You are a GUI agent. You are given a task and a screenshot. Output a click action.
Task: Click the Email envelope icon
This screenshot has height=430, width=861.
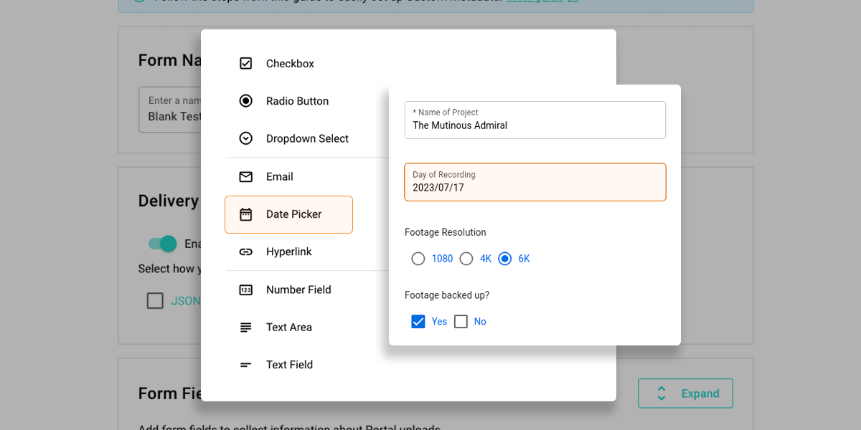pyautogui.click(x=246, y=176)
